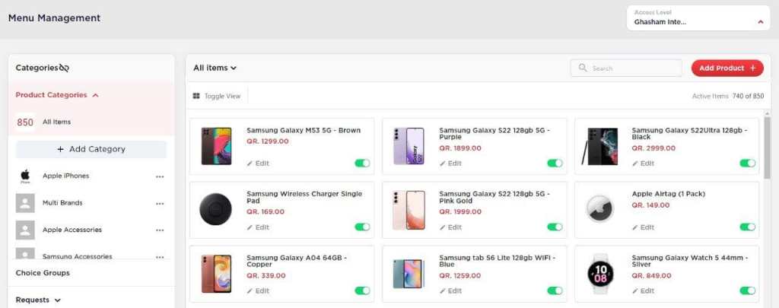Click the Add Product button
The image size is (779, 308).
pyautogui.click(x=727, y=68)
